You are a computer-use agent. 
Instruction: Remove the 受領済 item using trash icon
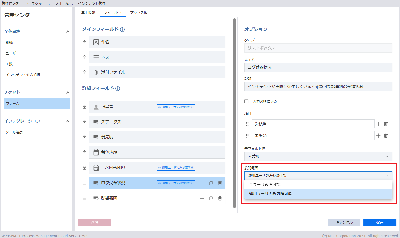[x=386, y=124]
